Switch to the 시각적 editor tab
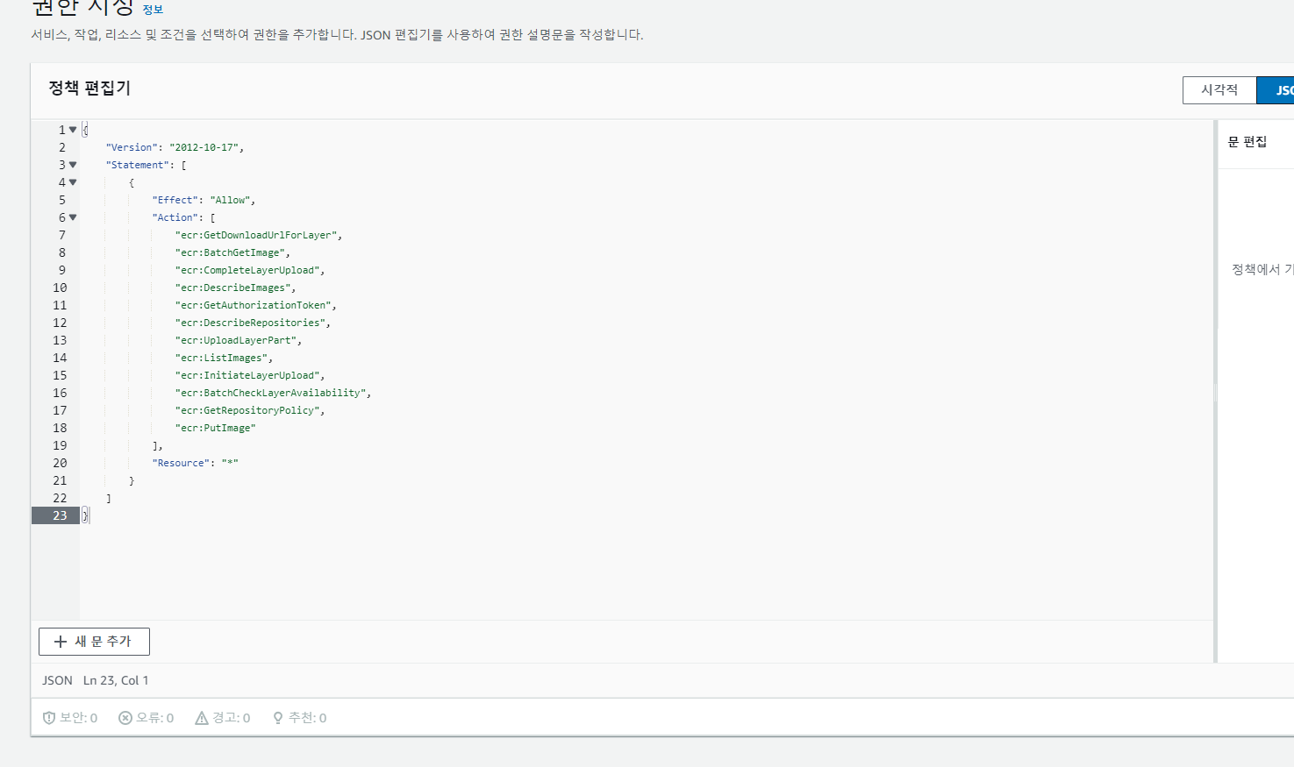The image size is (1294, 767). coord(1219,90)
